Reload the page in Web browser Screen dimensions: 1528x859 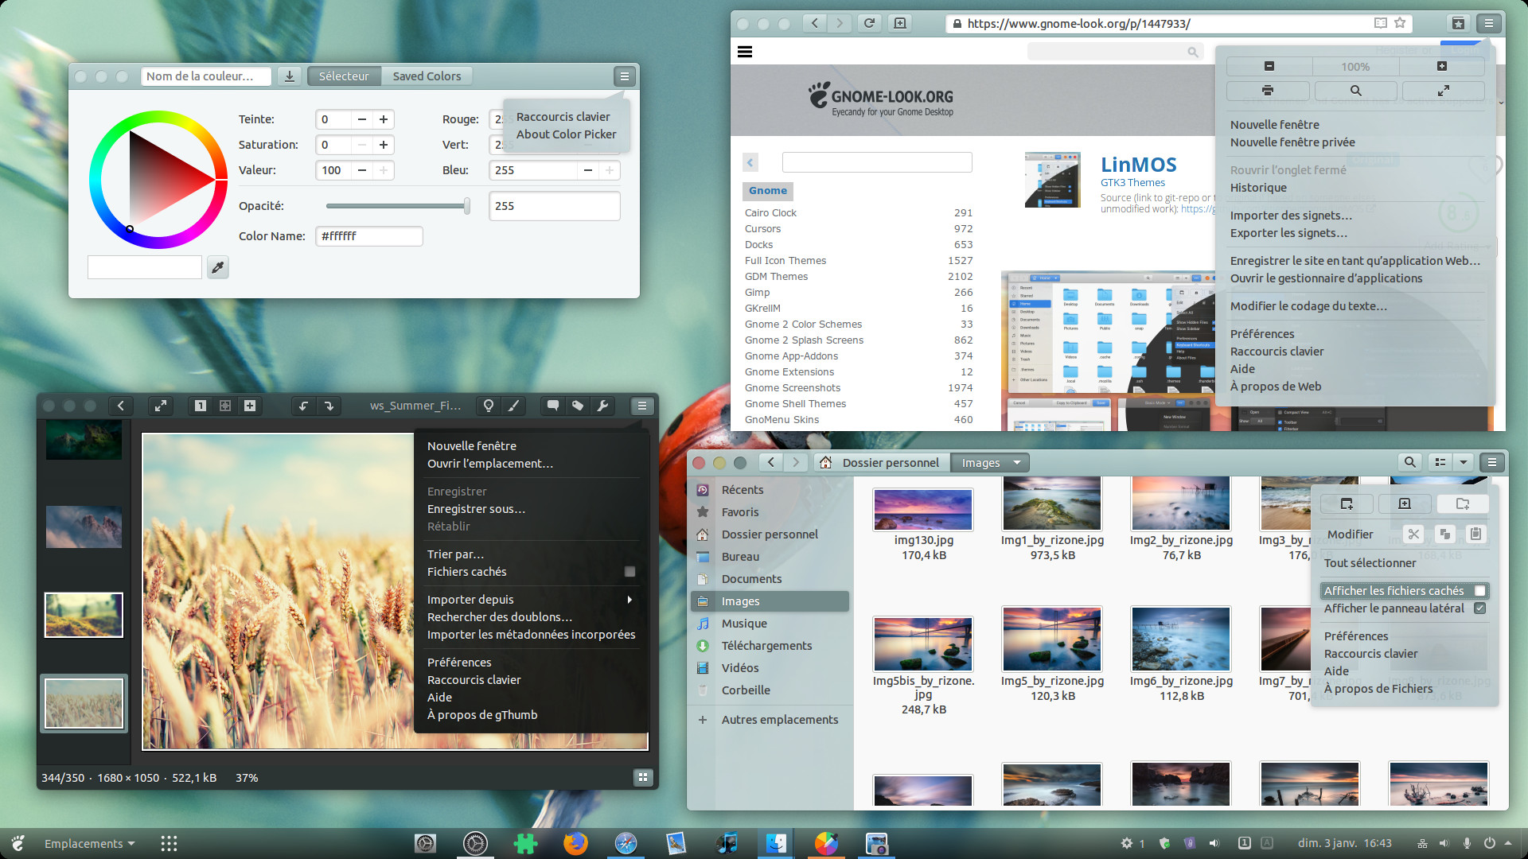pos(870,23)
